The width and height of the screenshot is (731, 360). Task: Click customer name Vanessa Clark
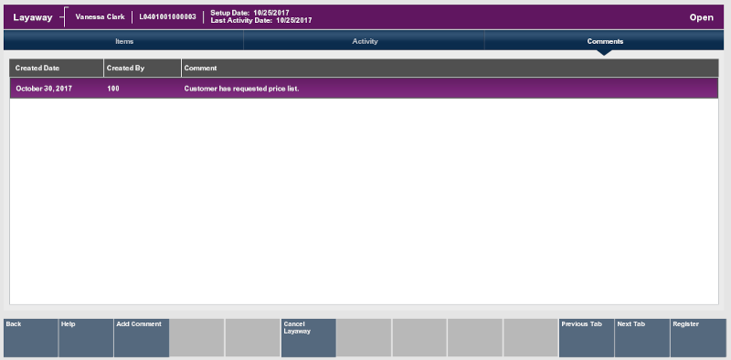[x=101, y=16]
